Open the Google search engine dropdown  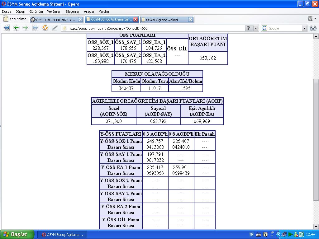click(304, 28)
